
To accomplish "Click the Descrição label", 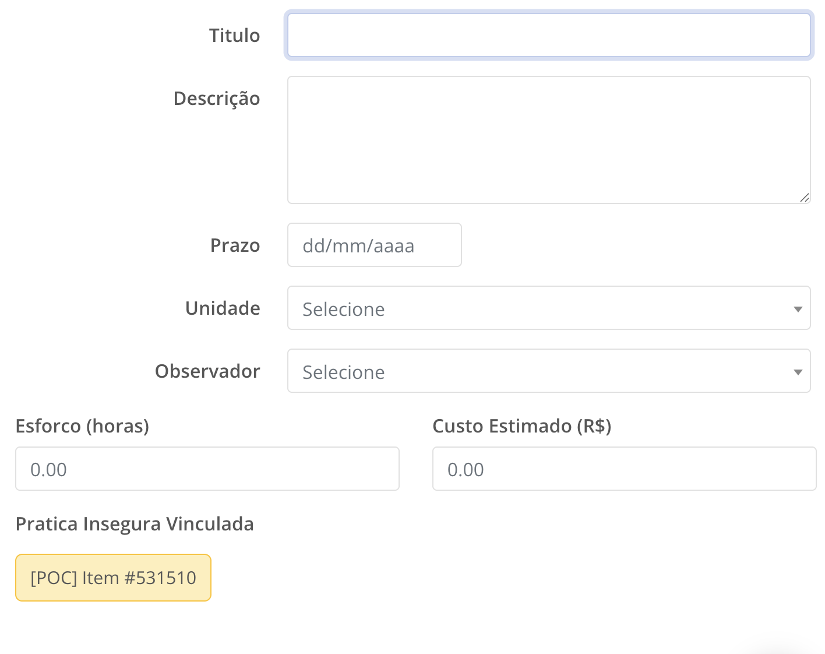I will 217,99.
